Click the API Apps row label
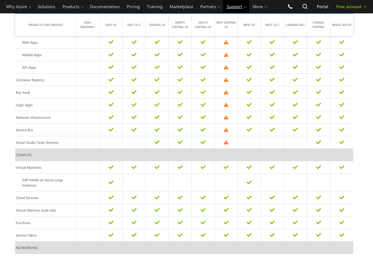373x261 pixels. (29, 68)
